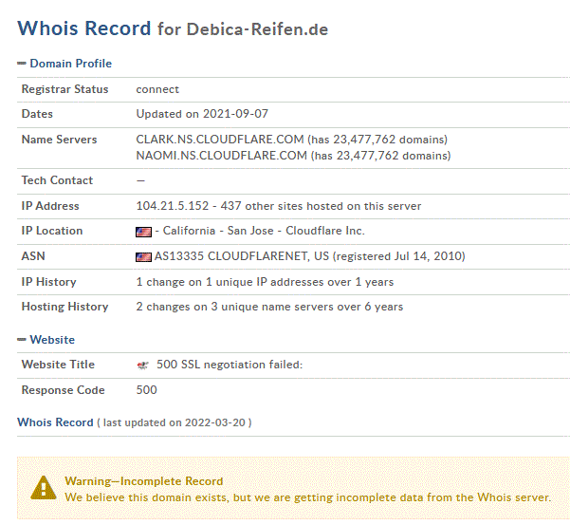The height and width of the screenshot is (525, 570).
Task: Click the US flag icon beside AS13335
Action: pyautogui.click(x=143, y=257)
